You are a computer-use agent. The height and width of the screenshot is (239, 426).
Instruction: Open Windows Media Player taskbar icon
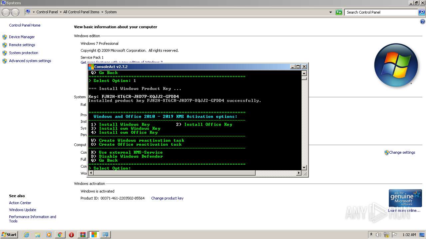49,235
